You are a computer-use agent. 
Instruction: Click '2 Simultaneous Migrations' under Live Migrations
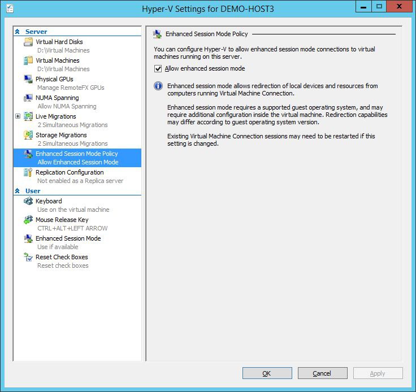point(72,125)
